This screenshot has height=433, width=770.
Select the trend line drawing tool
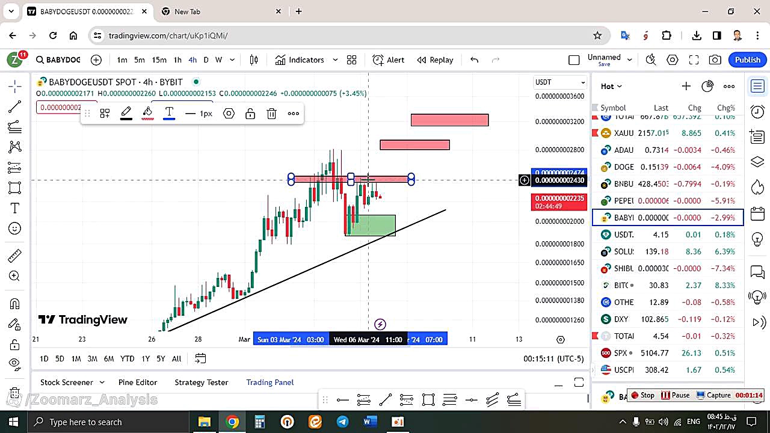click(15, 107)
